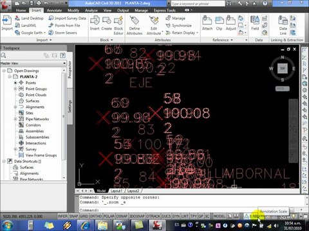Switch to the Layout1 tab
309x231 pixels.
tap(116, 191)
